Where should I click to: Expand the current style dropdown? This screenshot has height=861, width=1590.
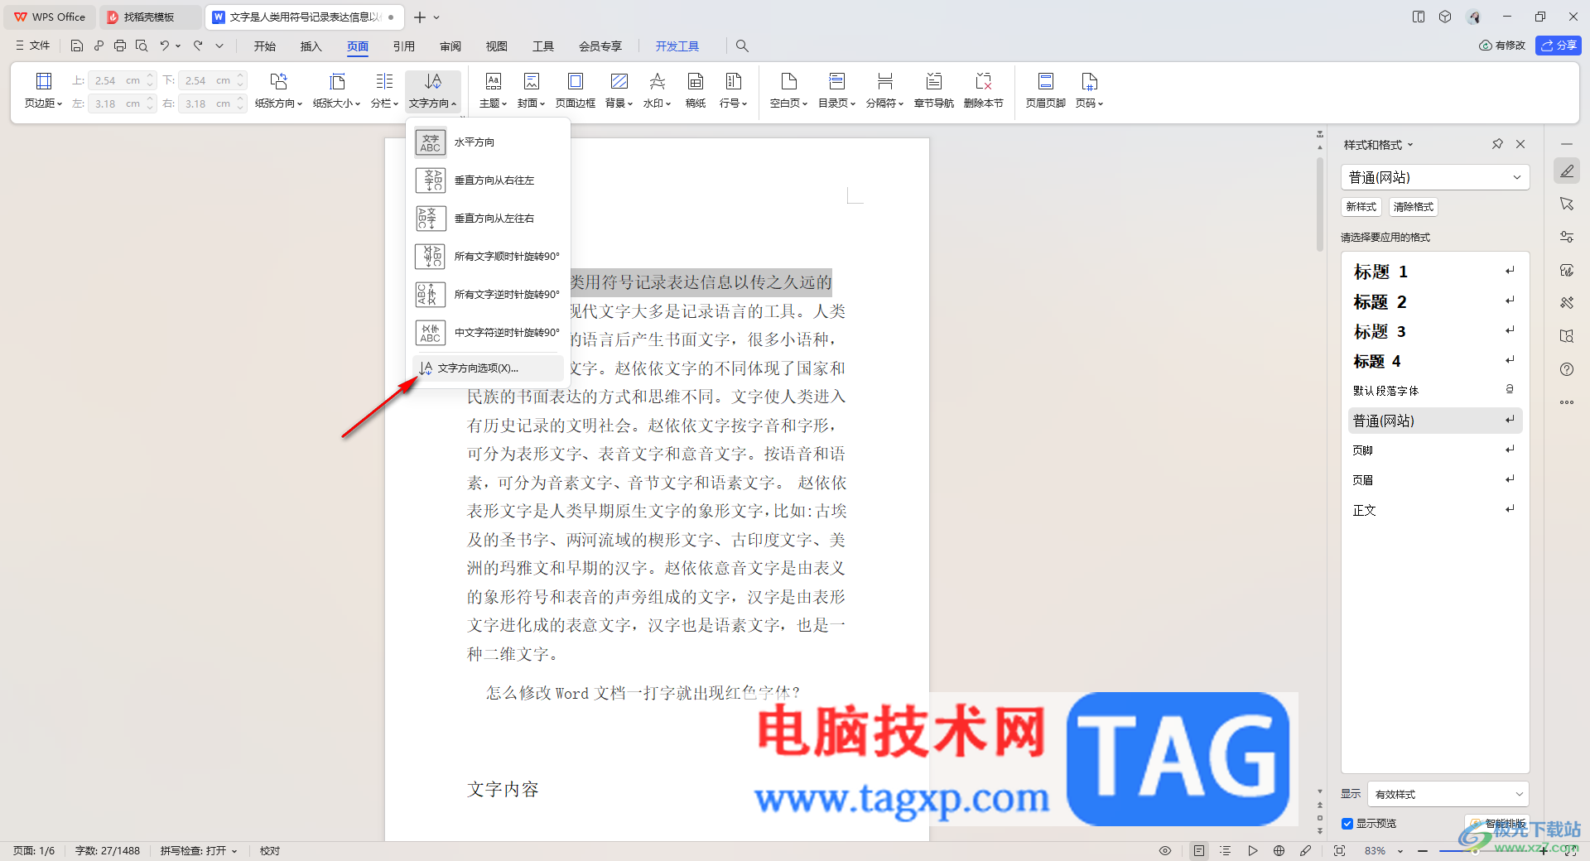1516,177
